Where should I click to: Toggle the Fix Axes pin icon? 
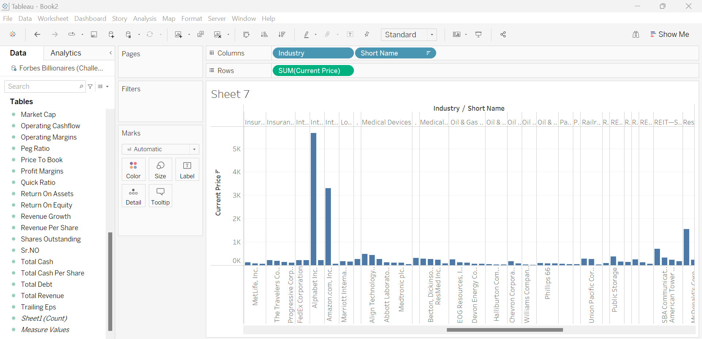[x=367, y=34]
